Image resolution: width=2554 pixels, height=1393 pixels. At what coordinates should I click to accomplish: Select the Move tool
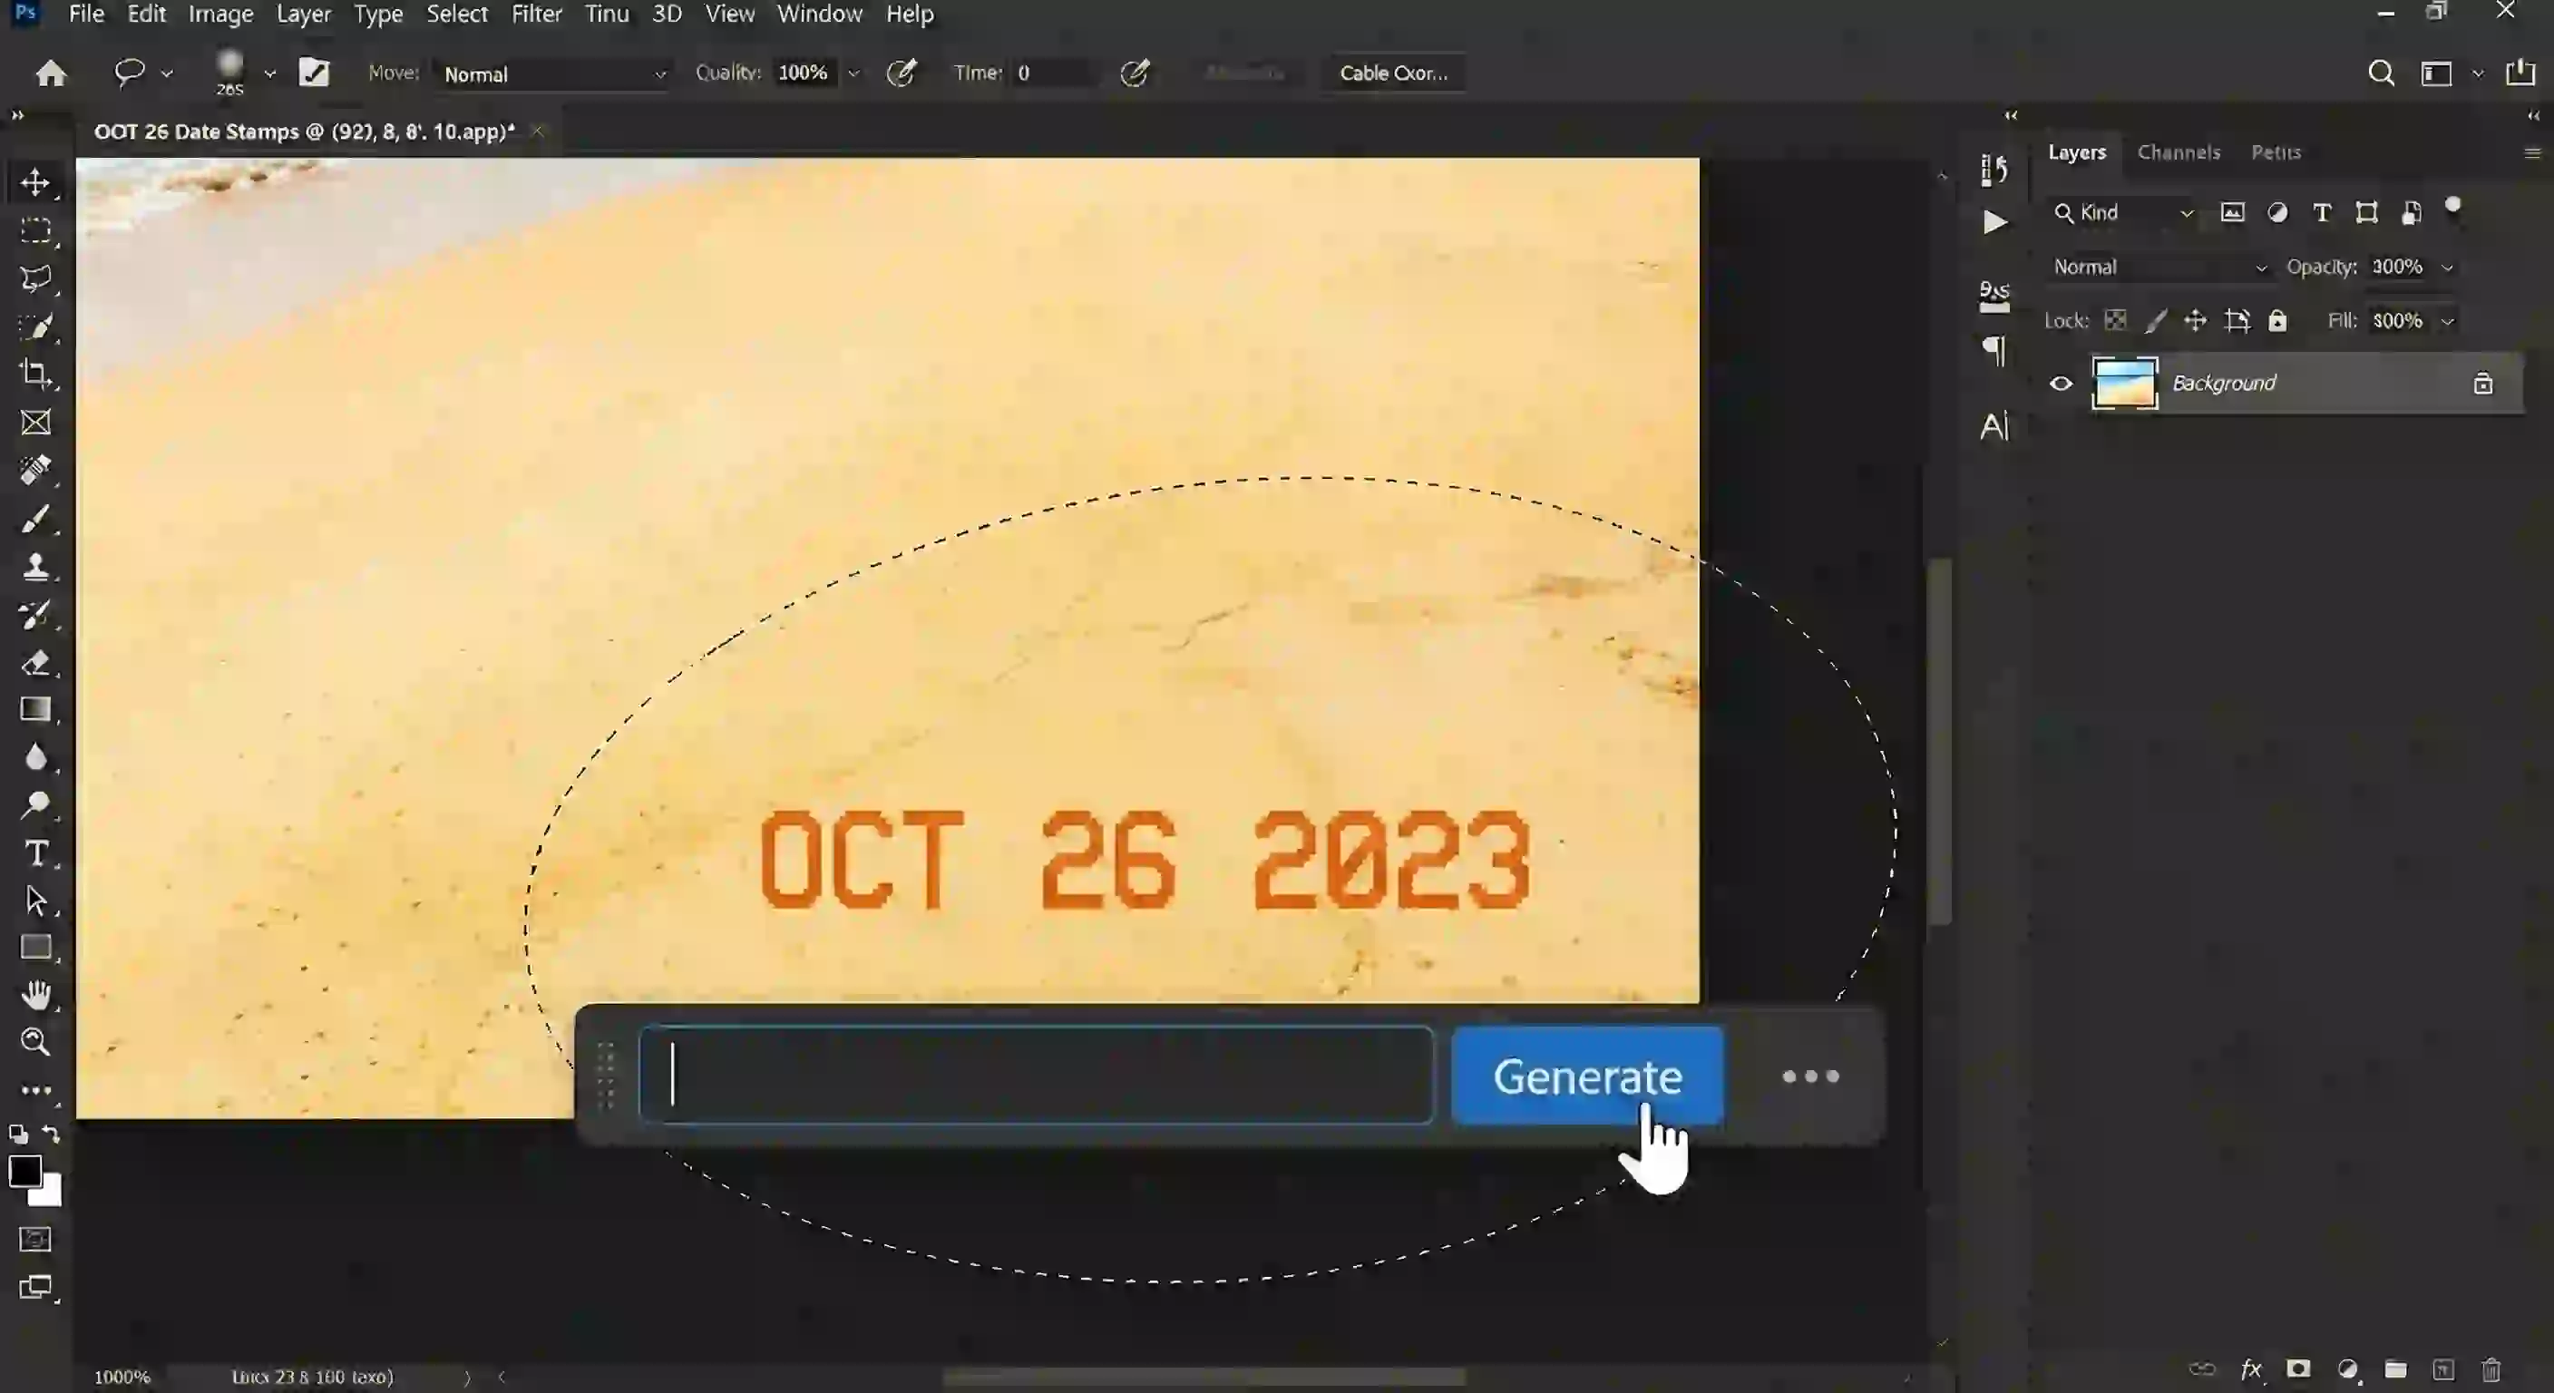tap(36, 182)
